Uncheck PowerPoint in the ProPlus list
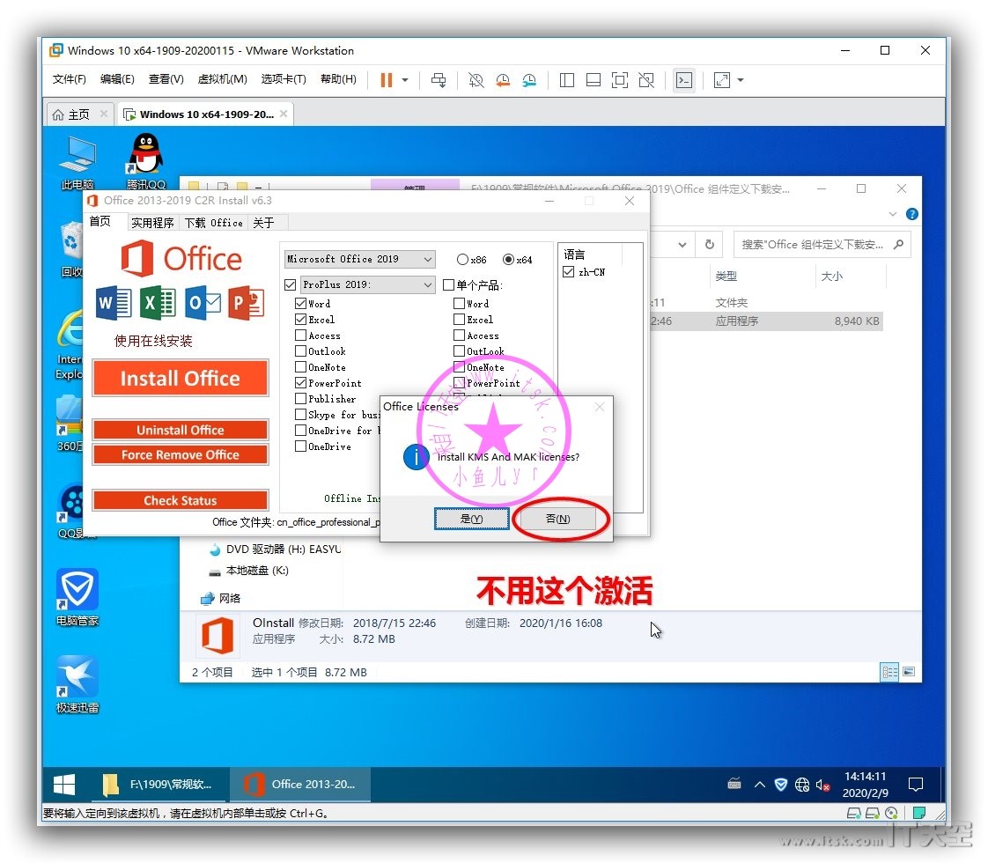The image size is (988, 863). tap(300, 383)
